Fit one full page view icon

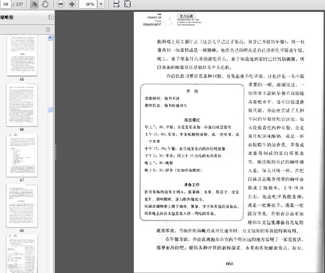coord(127,4)
